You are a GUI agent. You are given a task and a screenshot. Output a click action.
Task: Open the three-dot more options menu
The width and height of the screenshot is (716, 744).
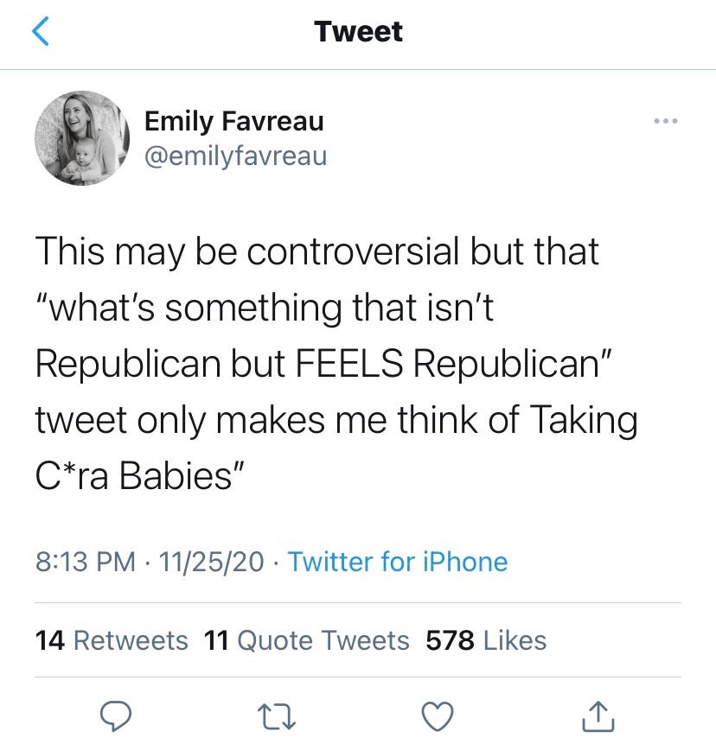point(666,120)
